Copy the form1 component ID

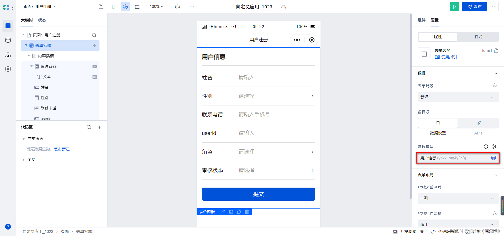tap(496, 51)
